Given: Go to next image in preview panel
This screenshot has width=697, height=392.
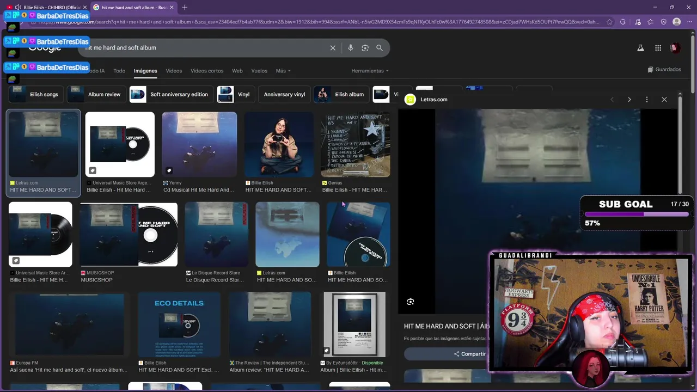Looking at the screenshot, I should [629, 100].
